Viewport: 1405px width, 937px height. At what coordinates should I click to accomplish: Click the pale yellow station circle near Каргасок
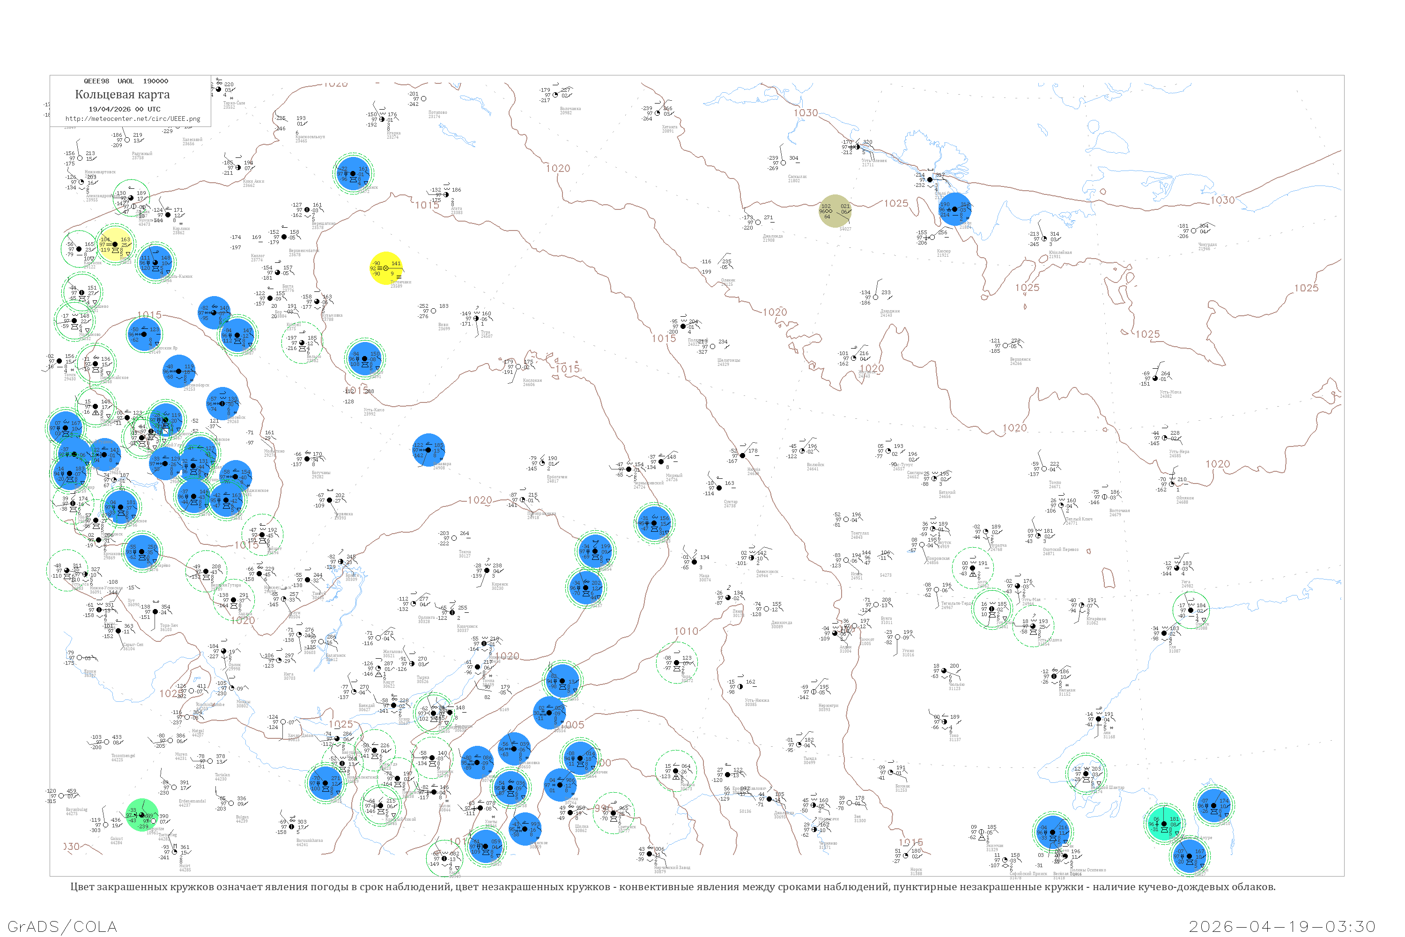point(115,244)
